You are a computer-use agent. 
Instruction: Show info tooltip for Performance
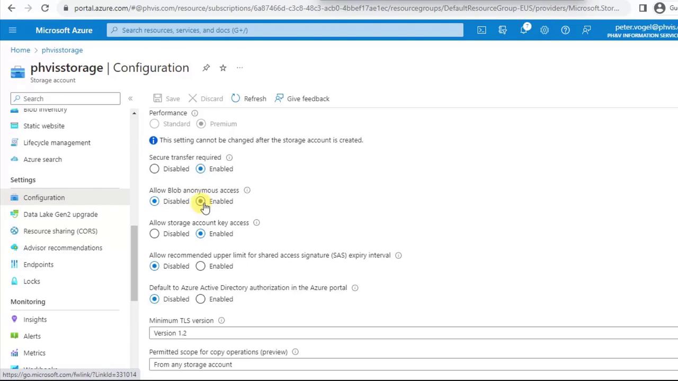click(194, 113)
